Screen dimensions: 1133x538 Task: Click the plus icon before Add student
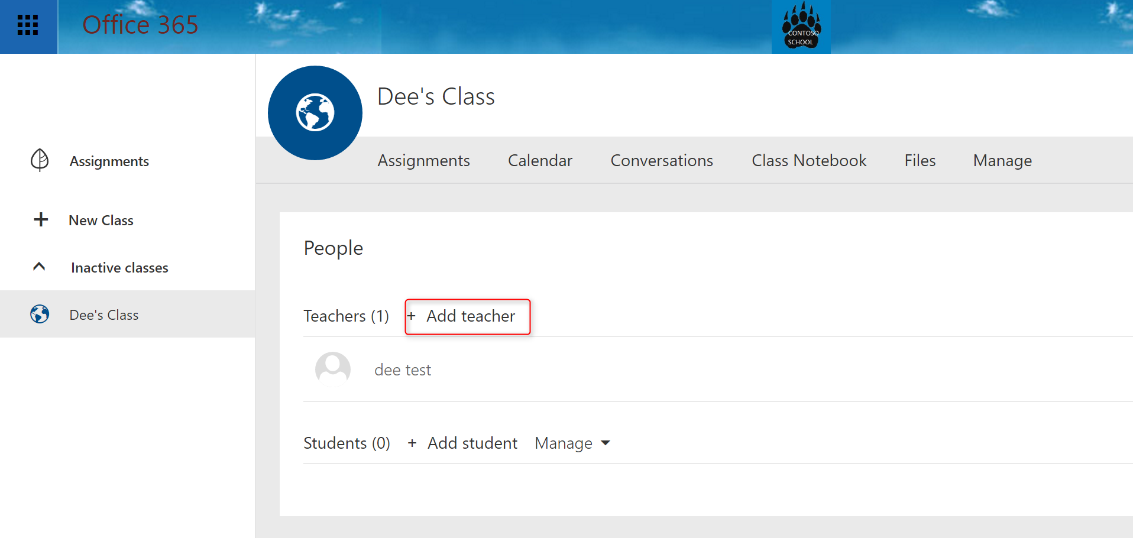[x=412, y=443]
